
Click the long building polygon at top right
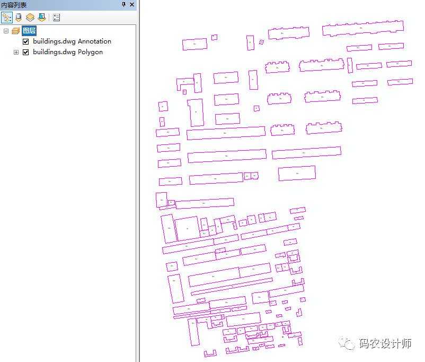[x=362, y=28]
